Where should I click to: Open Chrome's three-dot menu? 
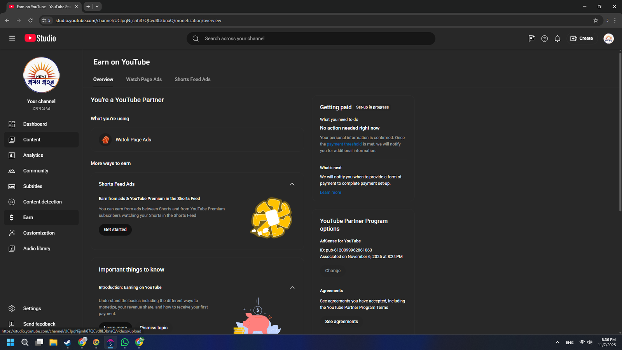coord(615,20)
